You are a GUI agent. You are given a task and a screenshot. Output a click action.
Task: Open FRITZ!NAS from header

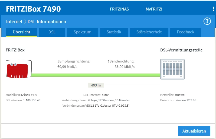119,9
